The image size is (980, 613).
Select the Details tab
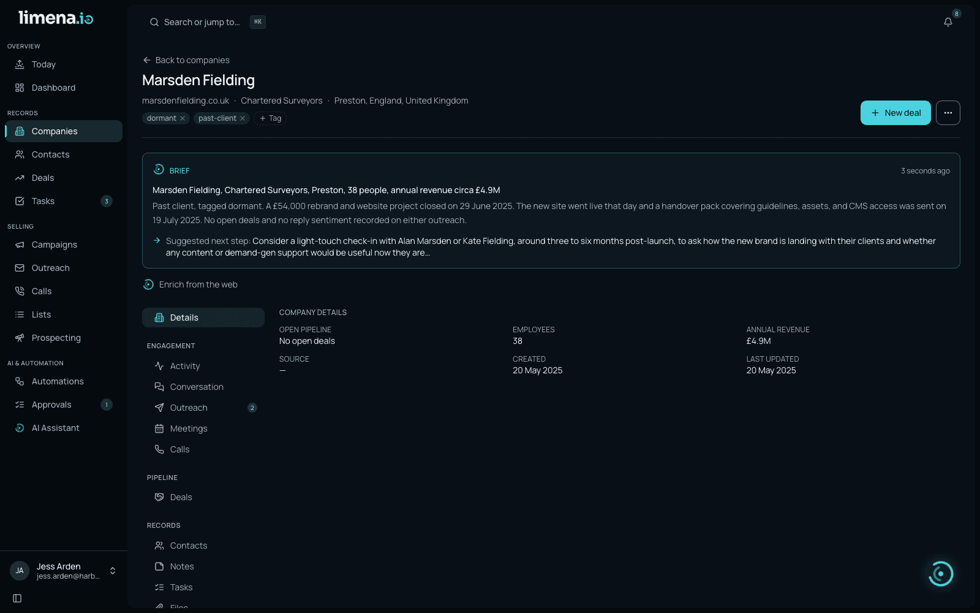point(203,318)
